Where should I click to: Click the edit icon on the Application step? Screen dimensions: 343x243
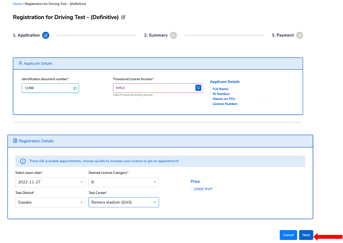click(x=46, y=35)
